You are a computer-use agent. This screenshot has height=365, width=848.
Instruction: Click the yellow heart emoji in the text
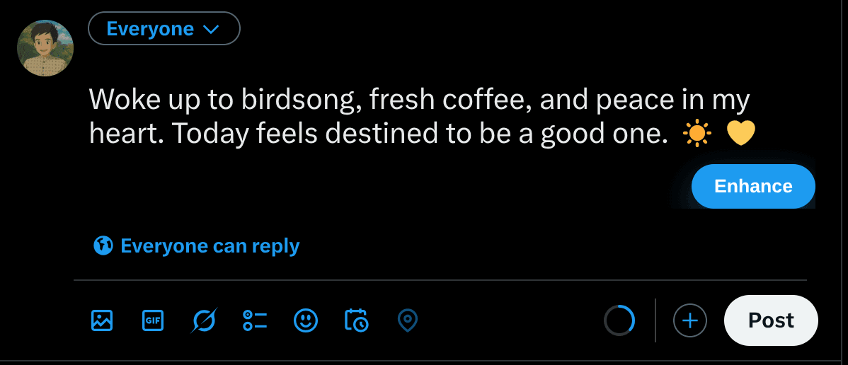741,134
